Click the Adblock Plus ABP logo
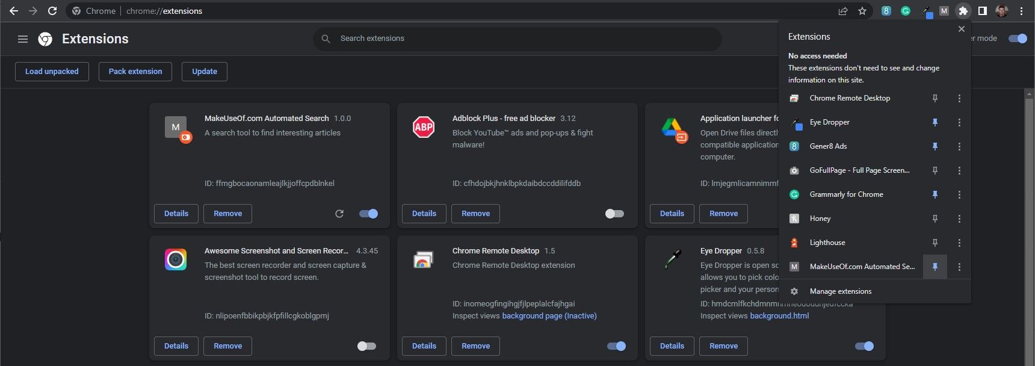 pyautogui.click(x=424, y=127)
